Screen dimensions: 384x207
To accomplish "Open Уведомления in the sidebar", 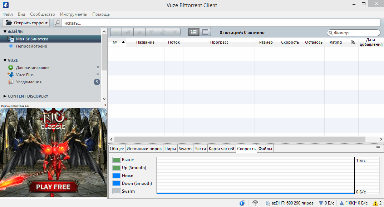I will pyautogui.click(x=50, y=82).
